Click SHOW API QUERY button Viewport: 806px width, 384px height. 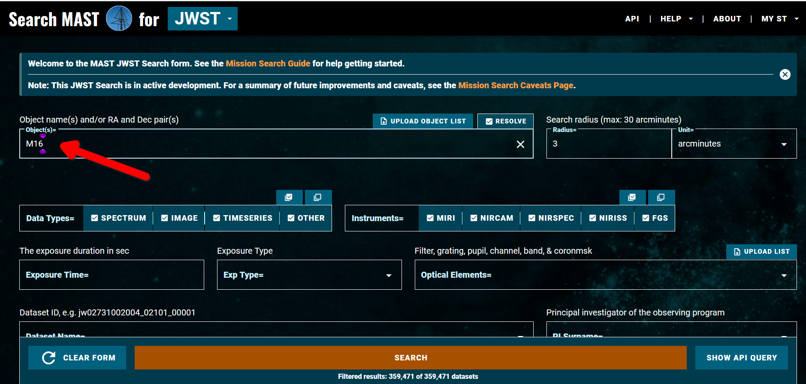742,357
